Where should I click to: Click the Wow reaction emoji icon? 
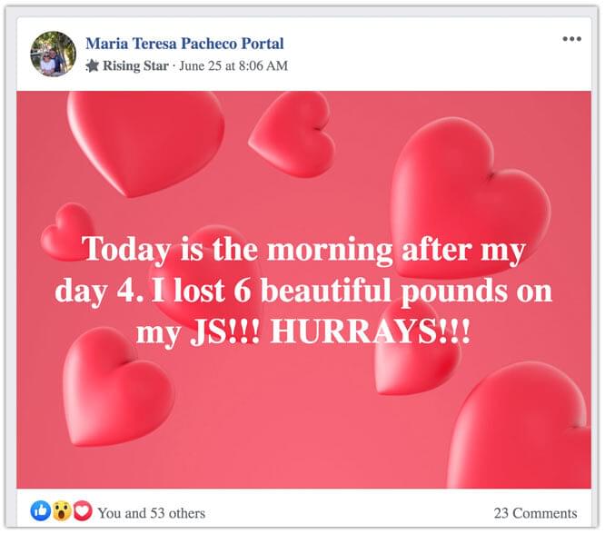coord(62,511)
